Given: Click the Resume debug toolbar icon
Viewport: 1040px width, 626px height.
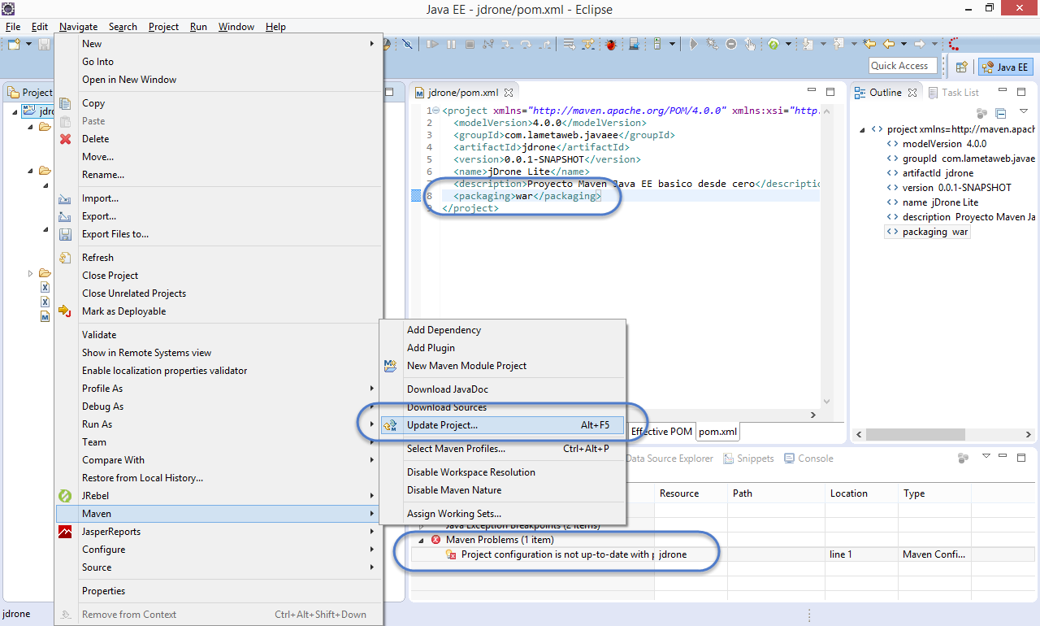Looking at the screenshot, I should [432, 44].
